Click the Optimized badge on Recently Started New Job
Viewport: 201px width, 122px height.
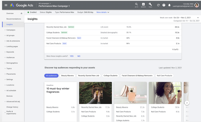point(71,27)
